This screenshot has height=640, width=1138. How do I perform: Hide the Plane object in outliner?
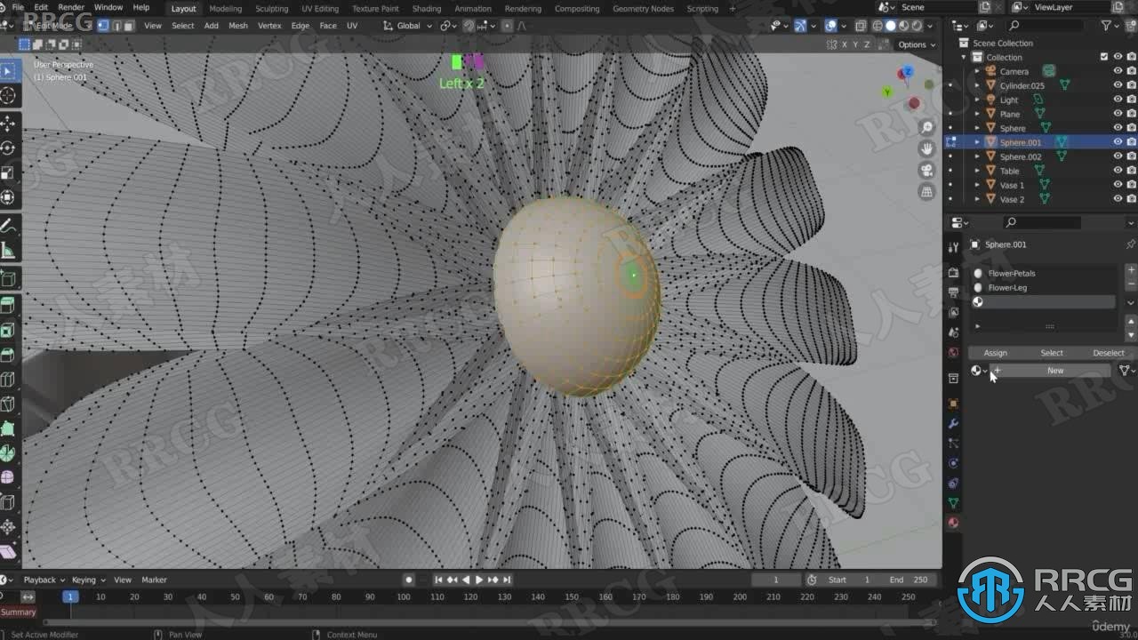point(1118,114)
